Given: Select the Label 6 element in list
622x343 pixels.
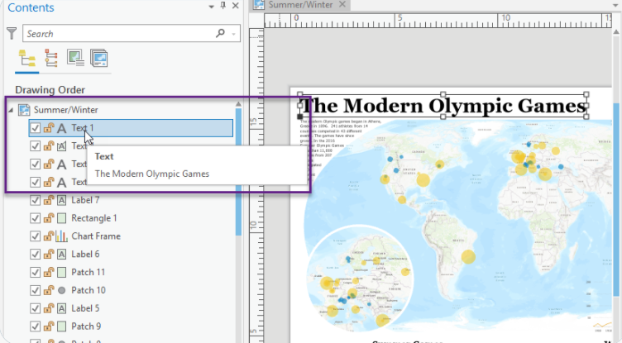Looking at the screenshot, I should (x=85, y=254).
